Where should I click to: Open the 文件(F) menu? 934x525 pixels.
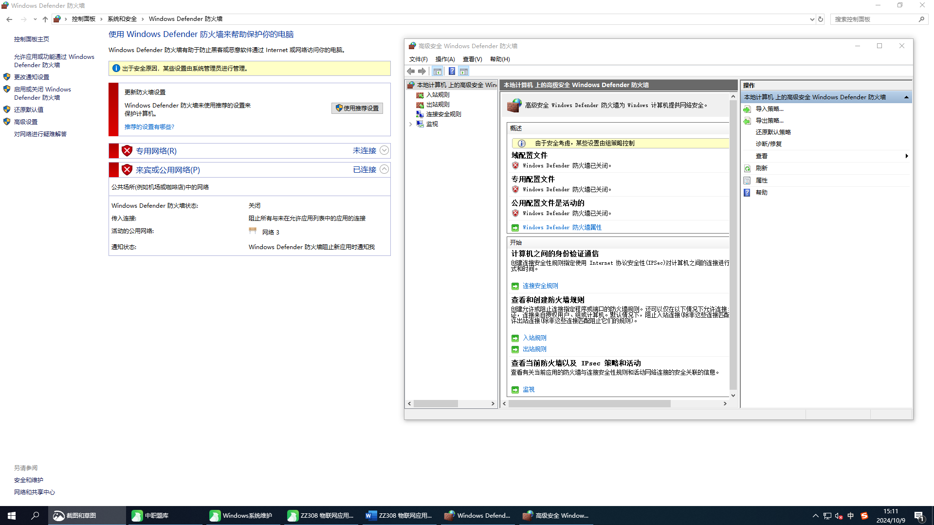pyautogui.click(x=418, y=59)
